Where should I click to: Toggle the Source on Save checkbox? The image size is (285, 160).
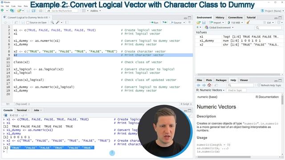click(28, 23)
